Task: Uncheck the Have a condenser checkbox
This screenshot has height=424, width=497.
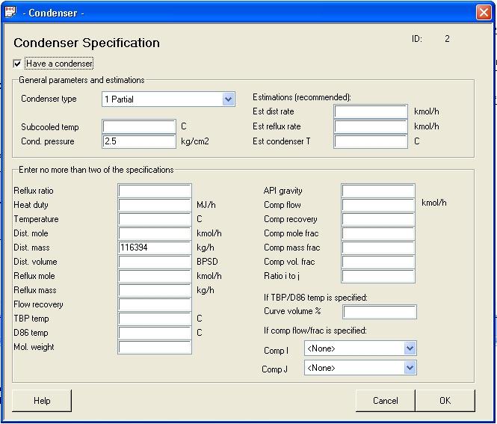Action: 17,64
